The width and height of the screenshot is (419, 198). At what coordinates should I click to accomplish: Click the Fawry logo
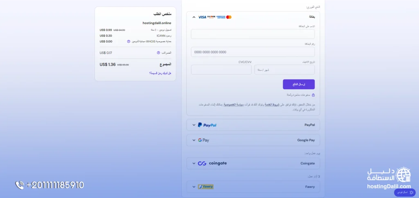click(205, 187)
